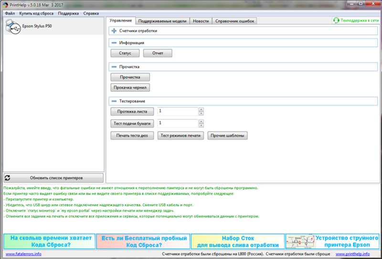Collapse the Информация section
382x259 pixels.
[114, 43]
